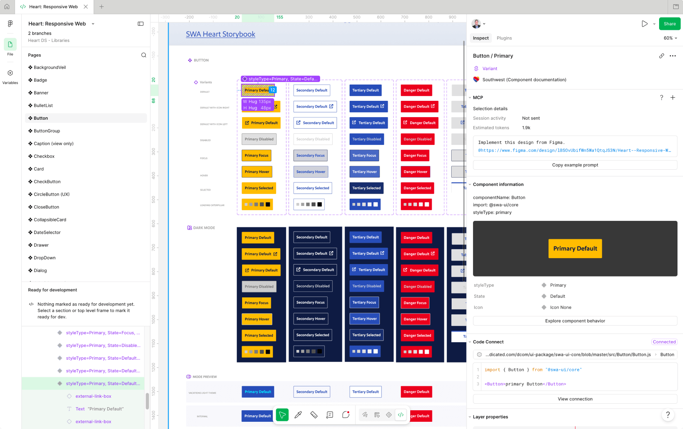The height and width of the screenshot is (429, 683).
Task: Expand the Layer properties section
Action: point(470,417)
